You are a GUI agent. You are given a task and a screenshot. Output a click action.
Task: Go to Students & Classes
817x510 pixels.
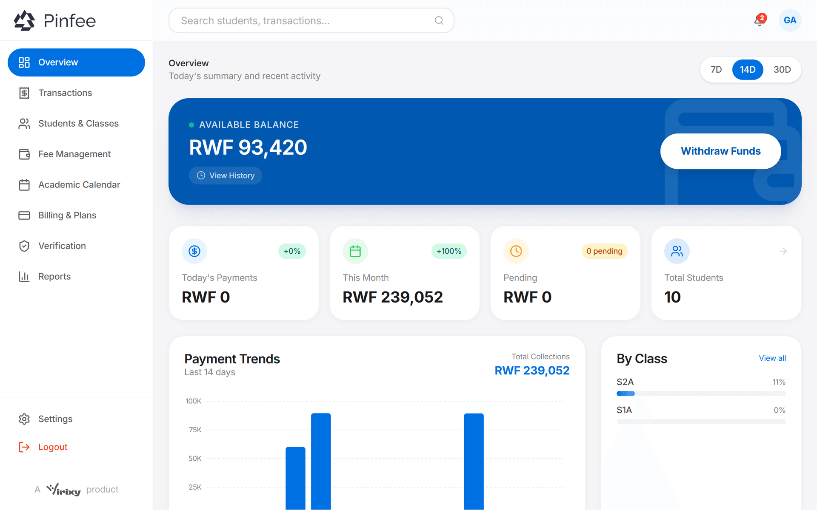coord(77,124)
